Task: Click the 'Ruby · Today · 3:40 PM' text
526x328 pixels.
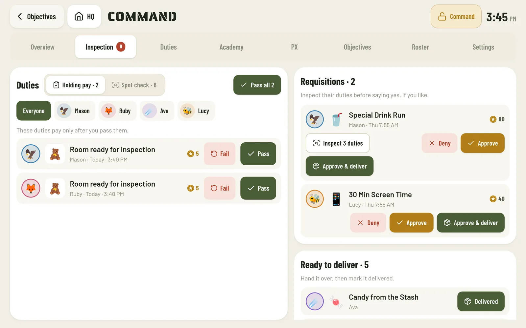Action: (x=97, y=194)
